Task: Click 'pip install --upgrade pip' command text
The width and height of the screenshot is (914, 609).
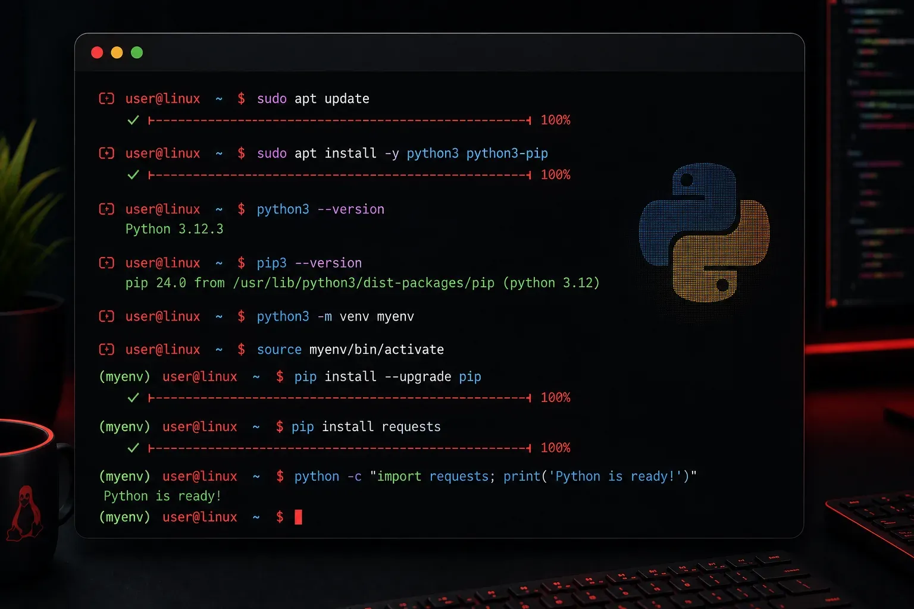Action: point(387,377)
